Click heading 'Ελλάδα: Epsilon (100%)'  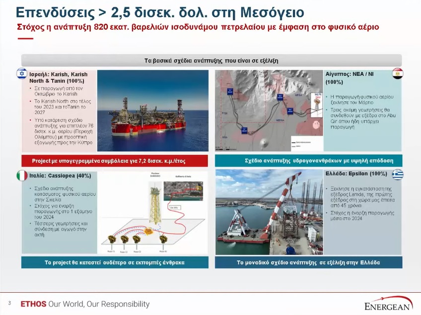(x=356, y=174)
